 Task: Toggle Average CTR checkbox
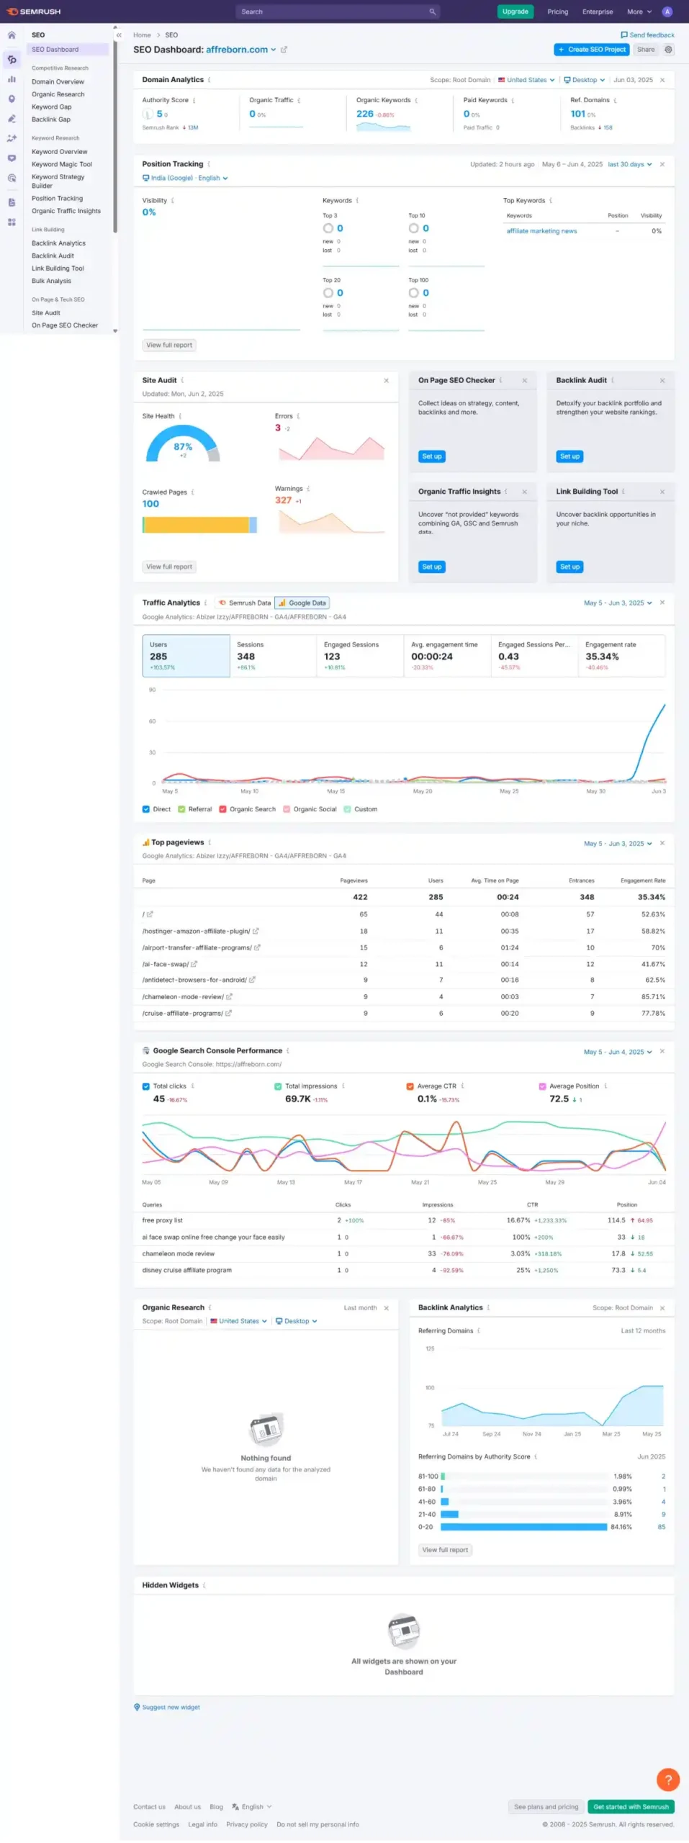[x=410, y=1086]
